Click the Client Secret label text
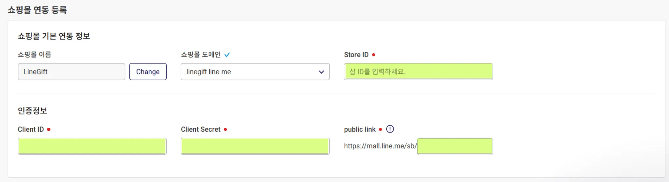This screenshot has height=182, width=669. [201, 129]
